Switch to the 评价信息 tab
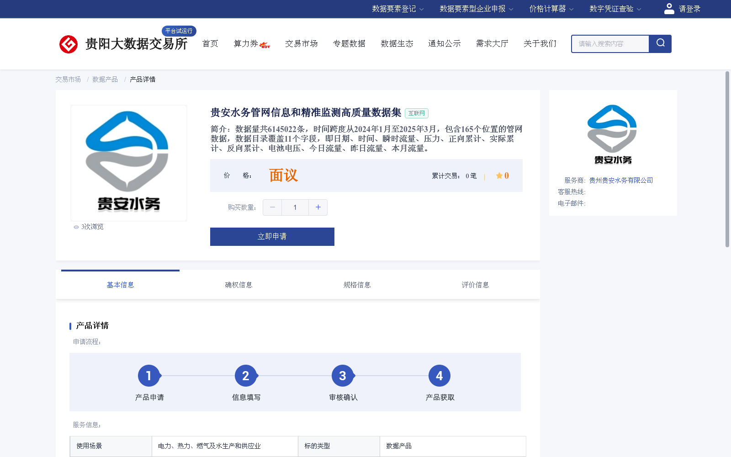Image resolution: width=731 pixels, height=457 pixels. pos(475,285)
